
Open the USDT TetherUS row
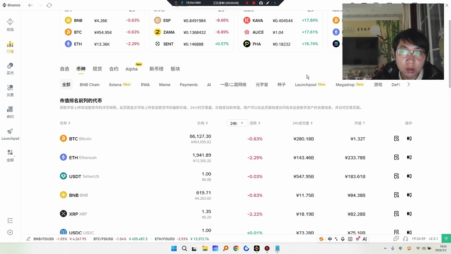(236, 176)
